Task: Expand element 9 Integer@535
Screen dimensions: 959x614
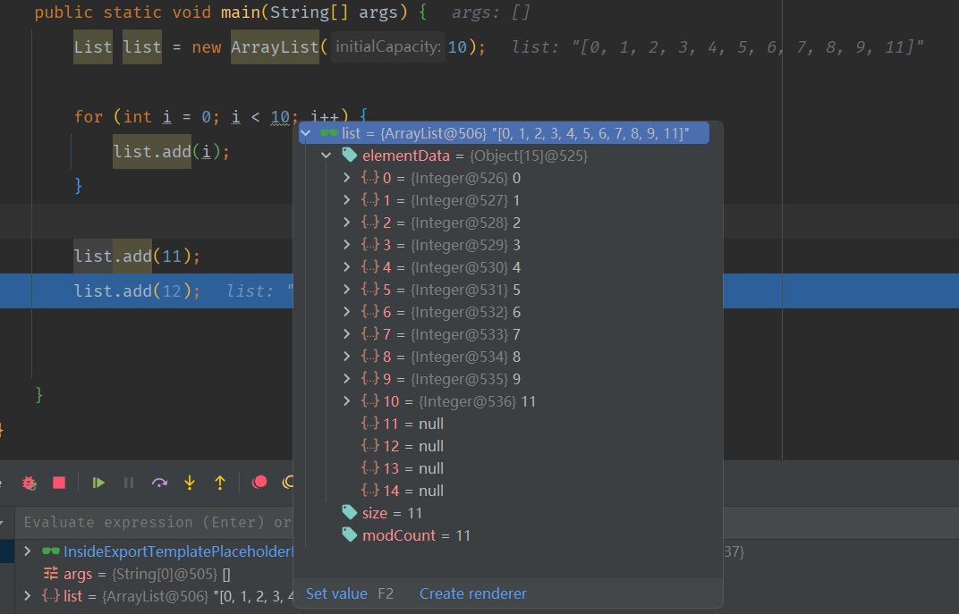Action: click(x=347, y=379)
